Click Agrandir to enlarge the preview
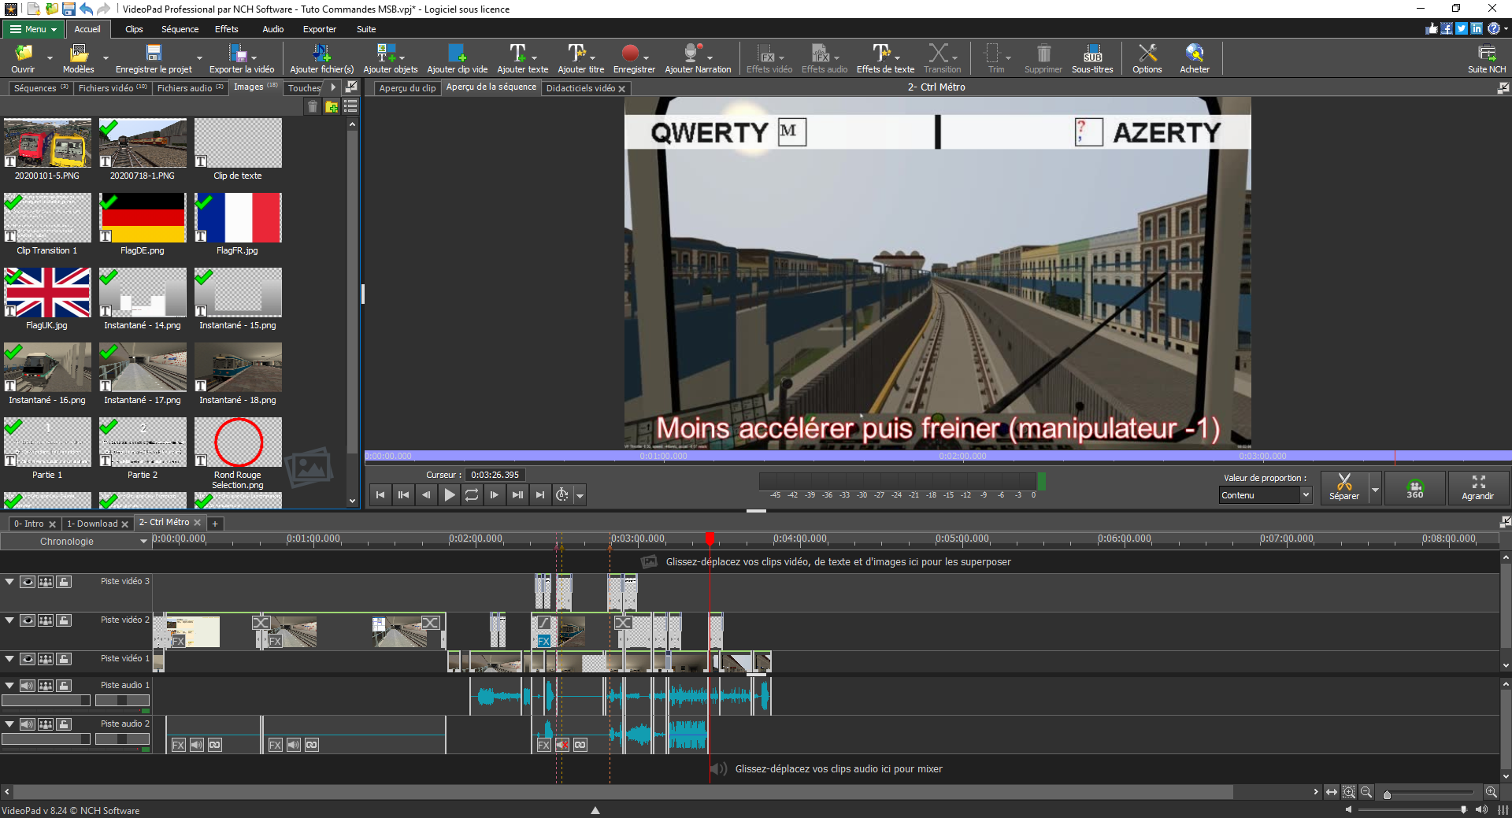 tap(1477, 487)
